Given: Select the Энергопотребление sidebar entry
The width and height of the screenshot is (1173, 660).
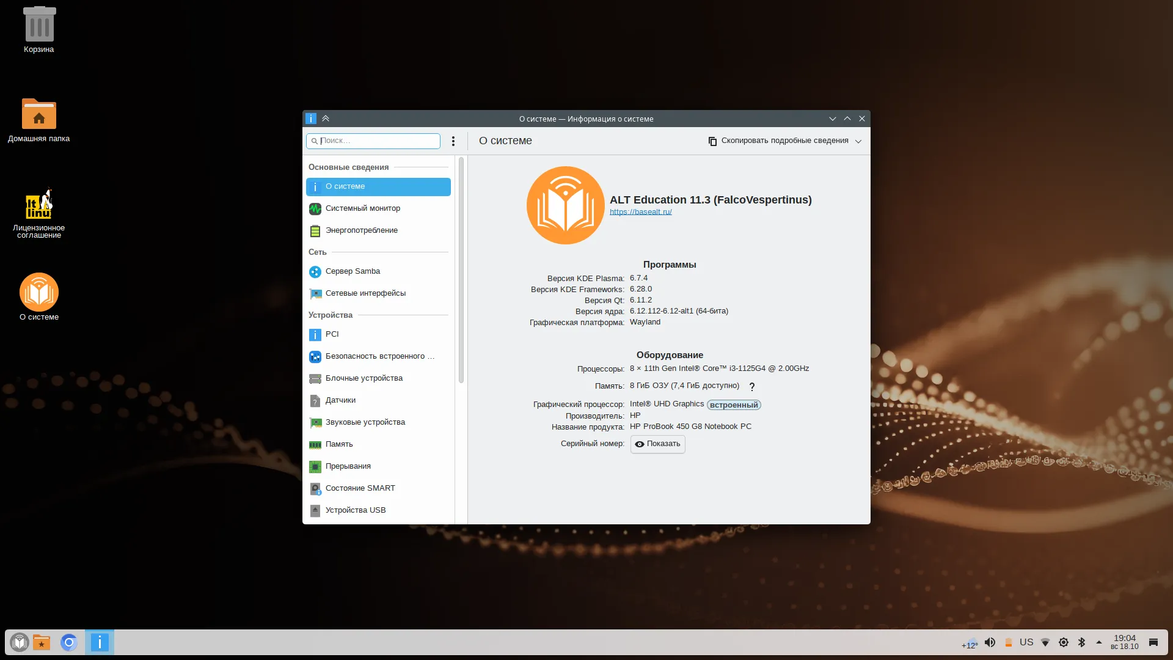Looking at the screenshot, I should tap(378, 230).
